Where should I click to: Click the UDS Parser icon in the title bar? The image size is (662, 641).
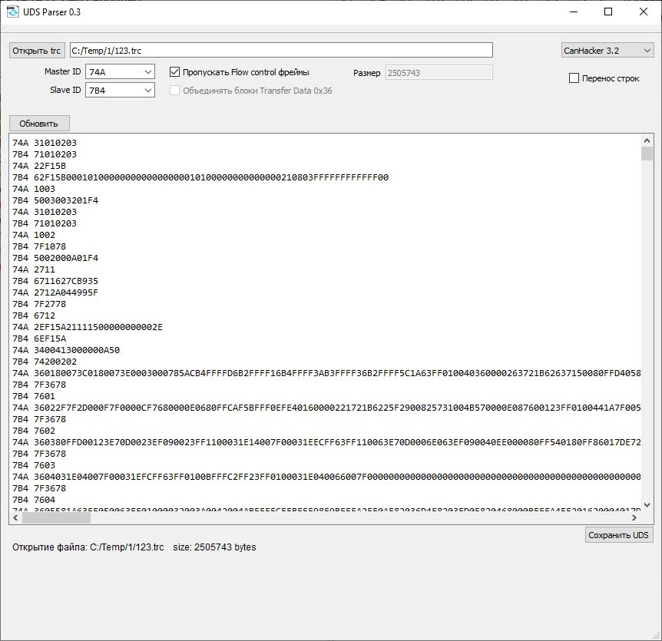coord(12,12)
